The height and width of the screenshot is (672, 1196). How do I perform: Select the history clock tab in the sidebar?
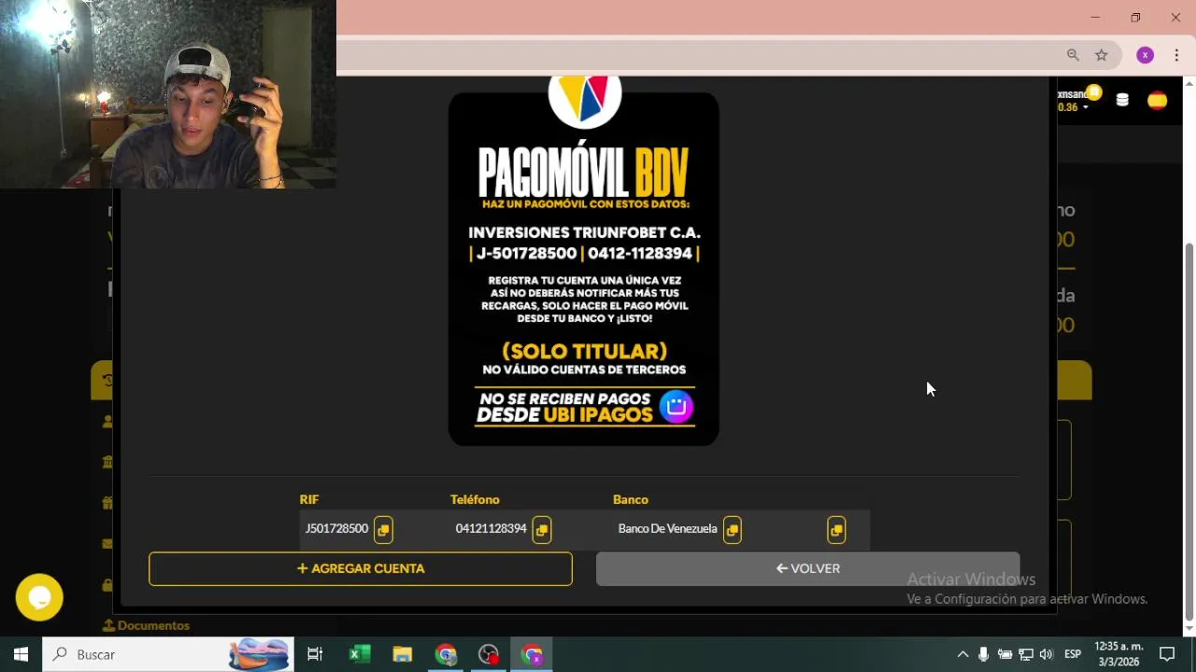[107, 380]
